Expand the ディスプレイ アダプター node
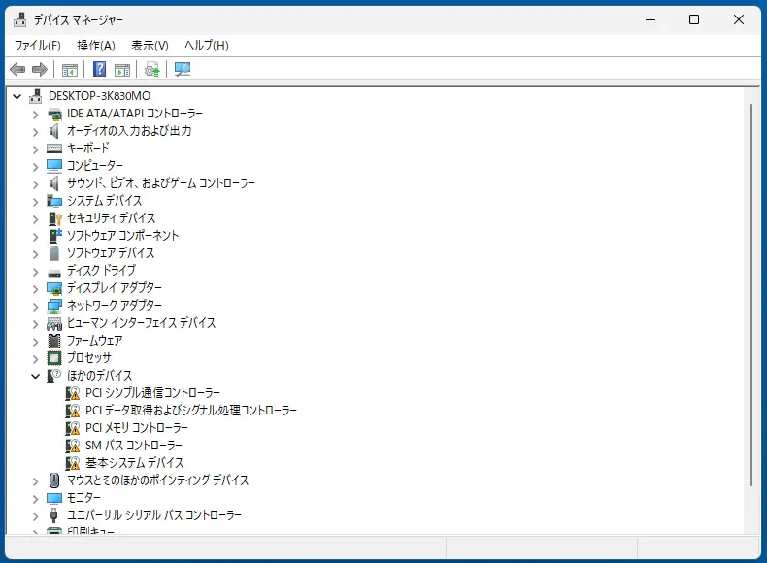This screenshot has width=767, height=563. tap(36, 288)
